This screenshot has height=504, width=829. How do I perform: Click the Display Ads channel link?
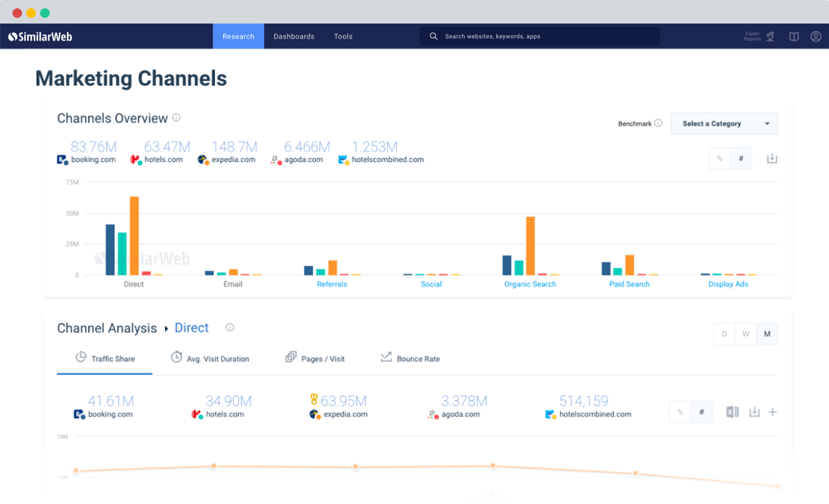coord(728,284)
